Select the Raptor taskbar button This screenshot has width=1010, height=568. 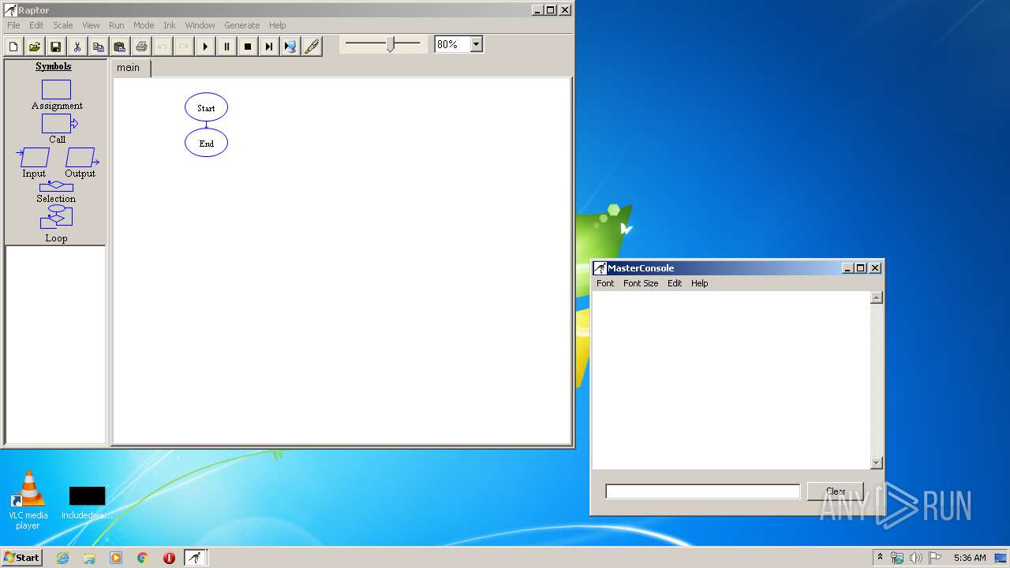coord(195,558)
